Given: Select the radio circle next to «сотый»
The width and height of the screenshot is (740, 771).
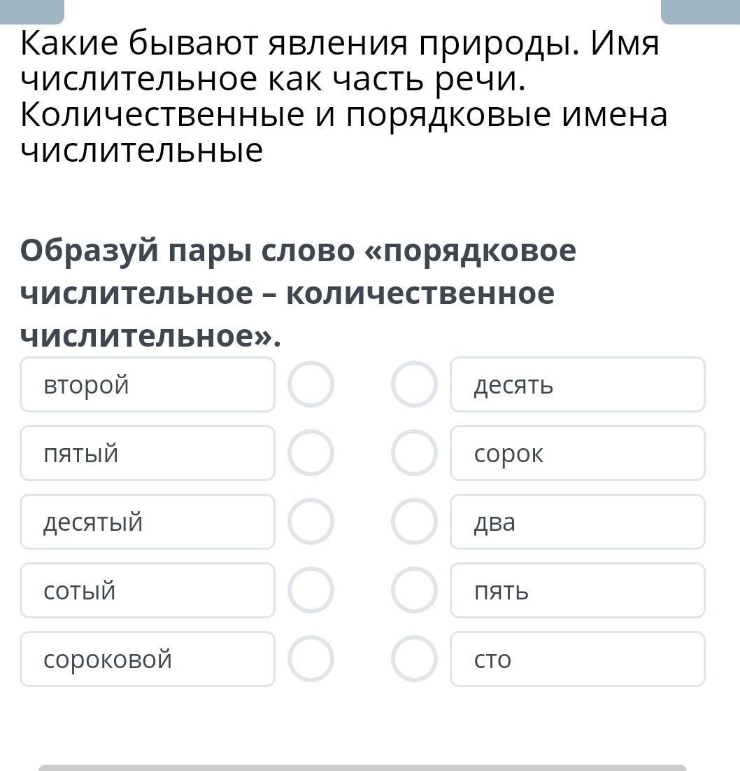Looking at the screenshot, I should click(x=311, y=590).
